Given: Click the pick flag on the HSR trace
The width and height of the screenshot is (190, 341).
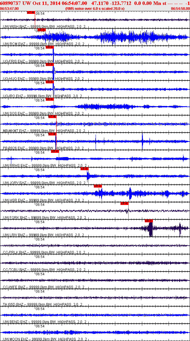Looking at the screenshot, I should pos(98,186).
